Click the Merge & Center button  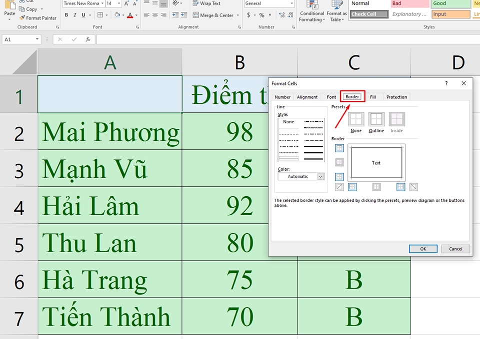point(213,15)
